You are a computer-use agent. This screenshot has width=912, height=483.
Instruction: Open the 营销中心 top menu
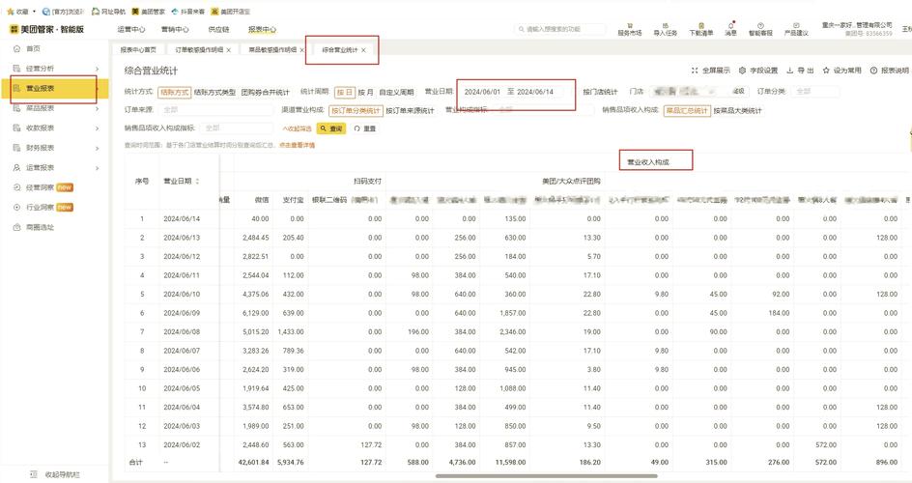point(175,29)
